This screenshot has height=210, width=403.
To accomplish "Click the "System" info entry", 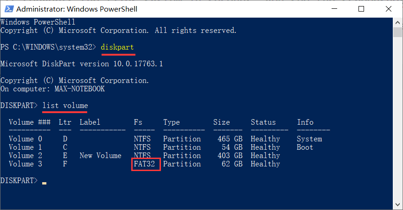I will click(x=309, y=139).
